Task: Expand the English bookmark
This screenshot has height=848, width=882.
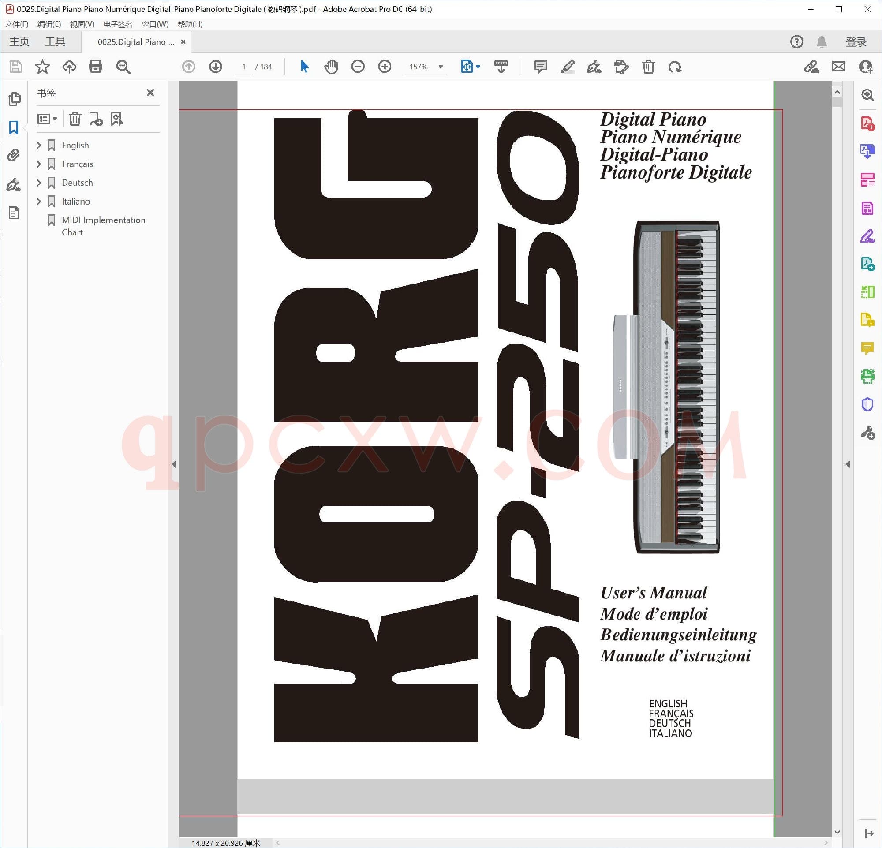Action: (39, 146)
